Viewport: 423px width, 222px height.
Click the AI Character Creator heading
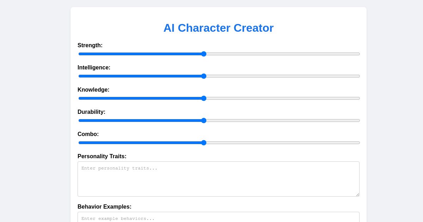coord(219,28)
